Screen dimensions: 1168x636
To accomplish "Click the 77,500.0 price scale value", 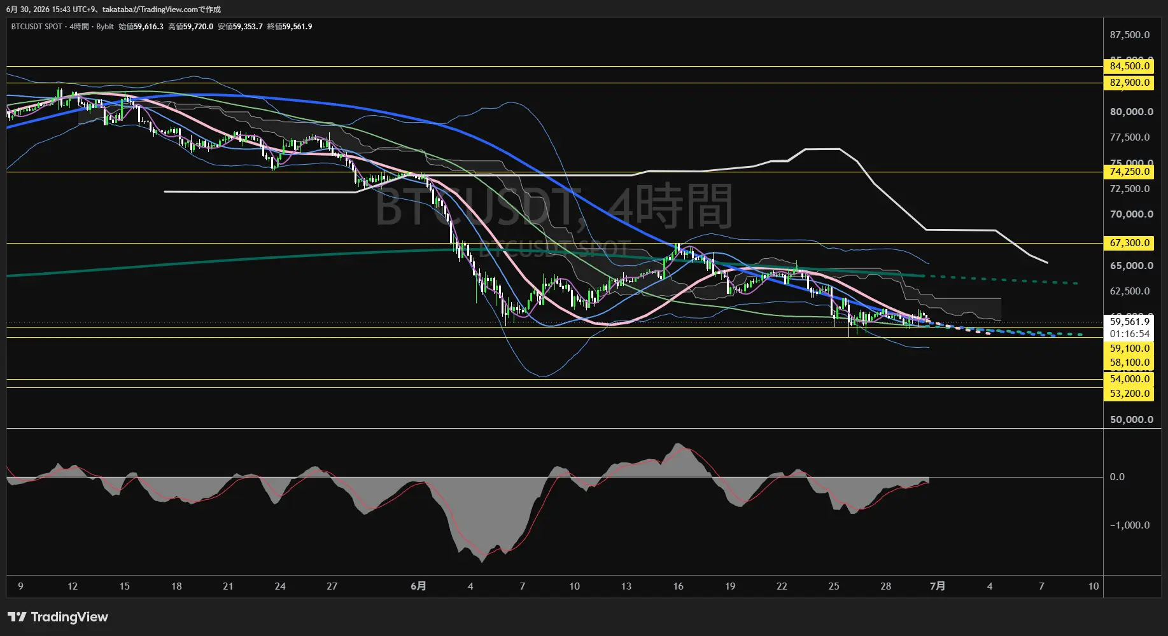I will tap(1130, 137).
